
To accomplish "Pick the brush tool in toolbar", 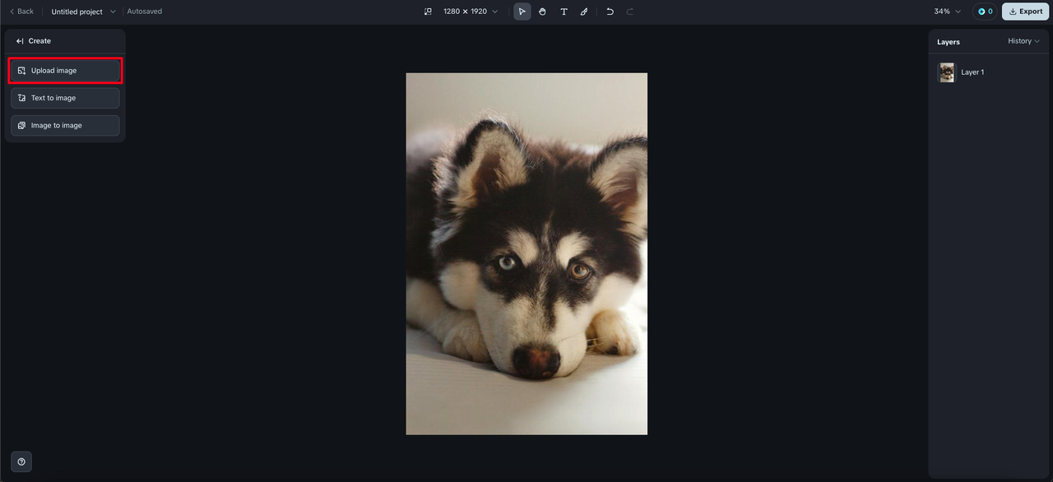I will click(584, 12).
